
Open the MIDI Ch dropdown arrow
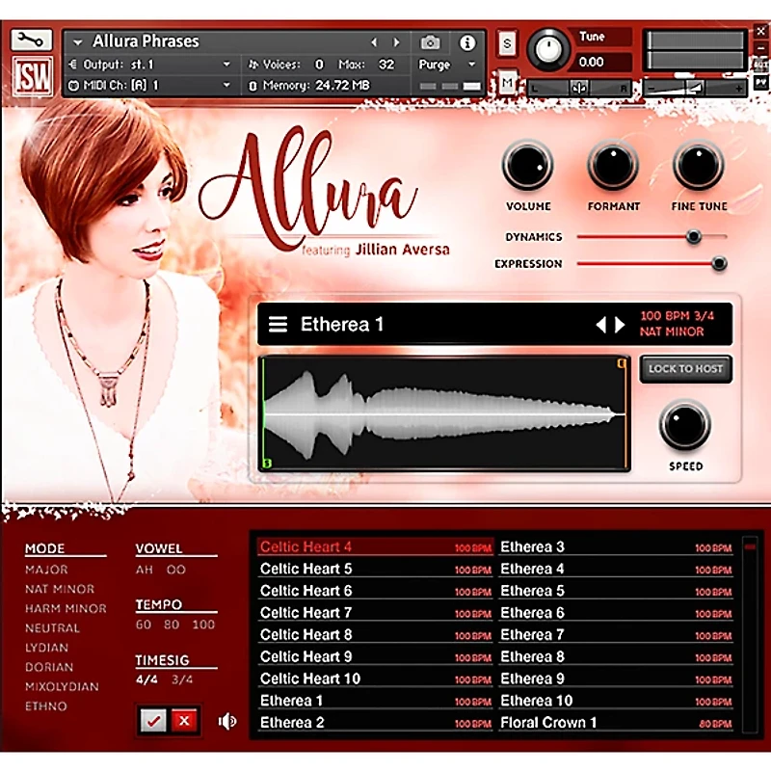click(x=226, y=86)
